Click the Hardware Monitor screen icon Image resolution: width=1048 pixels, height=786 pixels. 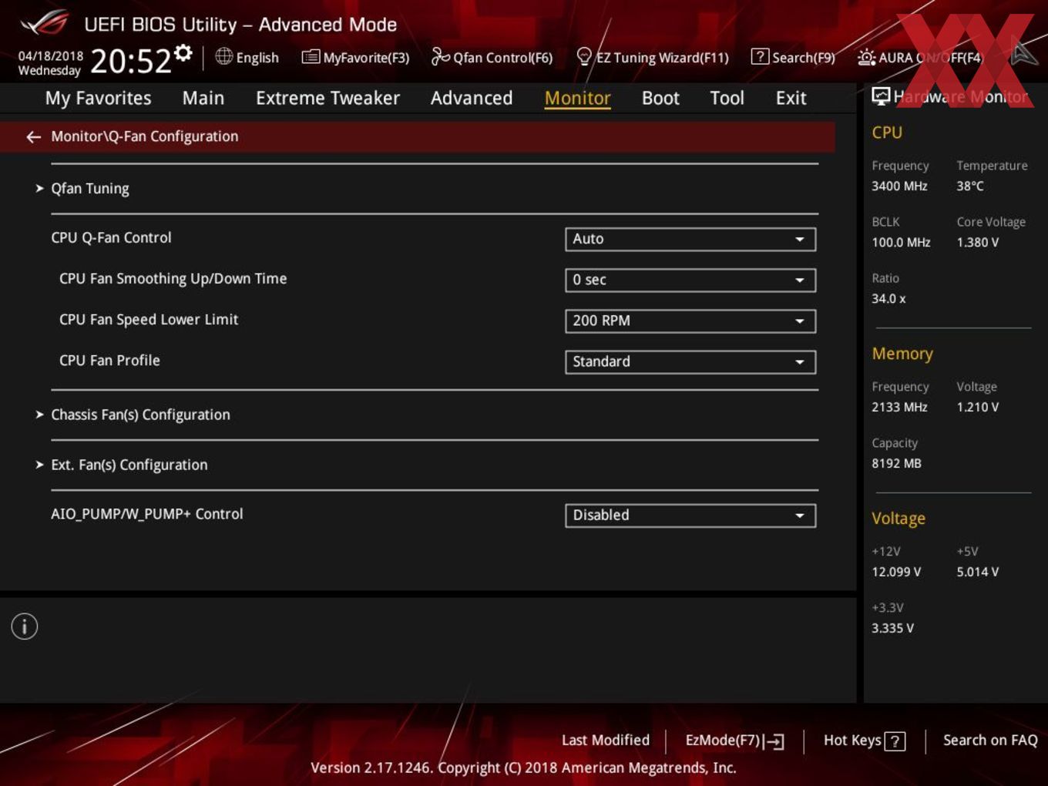click(881, 96)
